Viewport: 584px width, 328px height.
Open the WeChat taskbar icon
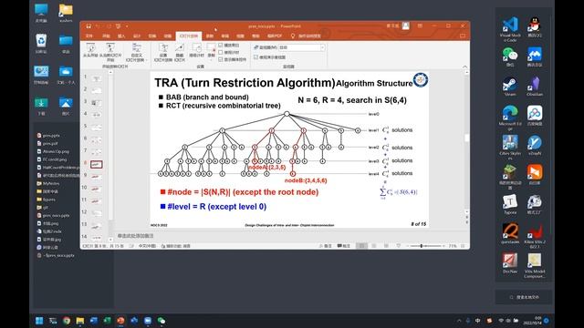click(x=162, y=321)
